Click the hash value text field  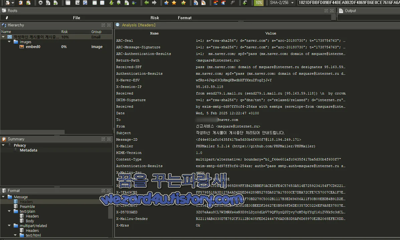[349, 3]
